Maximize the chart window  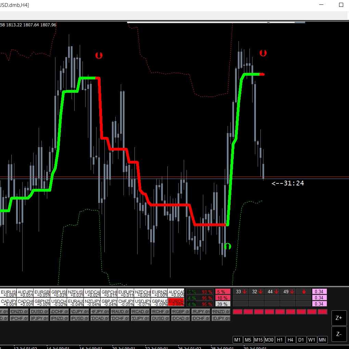click(341, 5)
